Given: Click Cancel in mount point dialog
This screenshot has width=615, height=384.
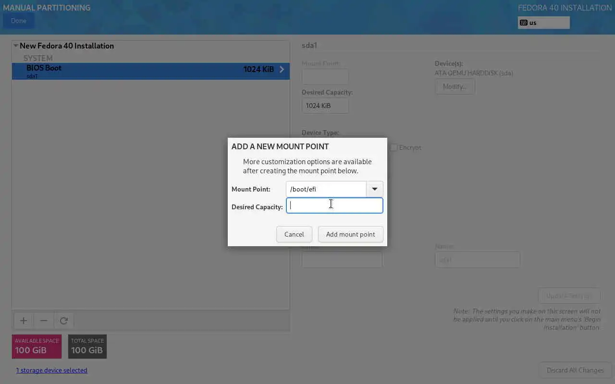Looking at the screenshot, I should tap(294, 234).
